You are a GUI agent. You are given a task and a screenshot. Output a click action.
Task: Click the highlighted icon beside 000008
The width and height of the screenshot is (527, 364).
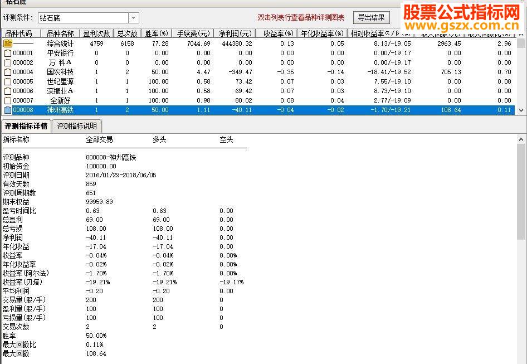[8, 110]
